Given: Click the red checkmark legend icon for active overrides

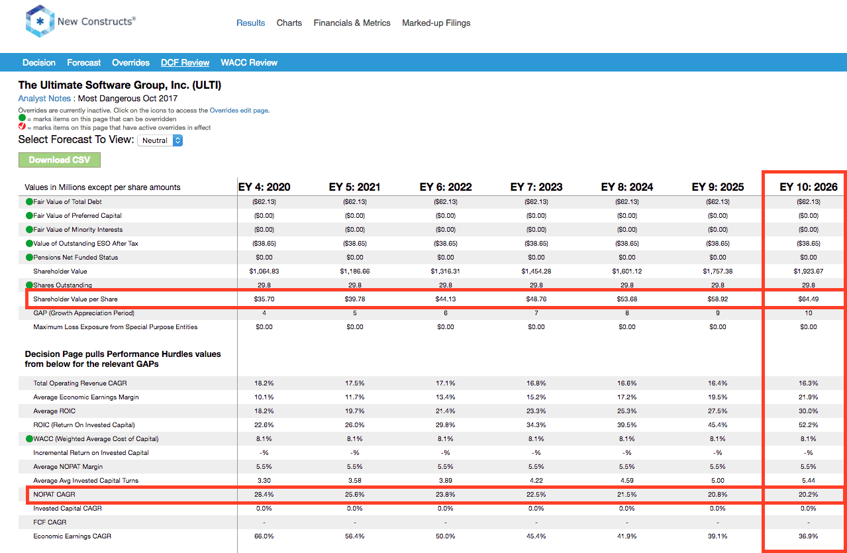Looking at the screenshot, I should pyautogui.click(x=22, y=127).
